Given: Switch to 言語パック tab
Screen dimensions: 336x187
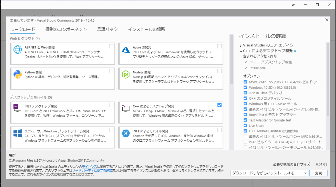Looking at the screenshot, I should (107, 29).
